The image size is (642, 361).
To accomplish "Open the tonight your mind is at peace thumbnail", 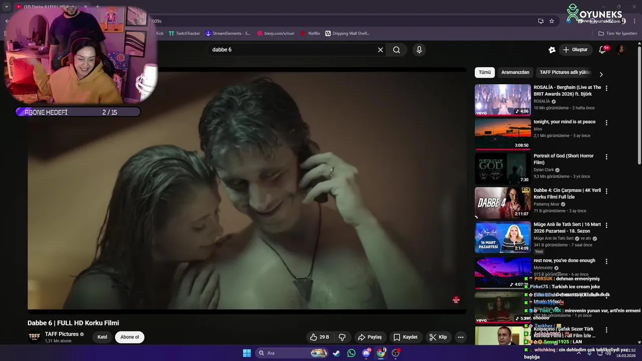I will [x=503, y=134].
